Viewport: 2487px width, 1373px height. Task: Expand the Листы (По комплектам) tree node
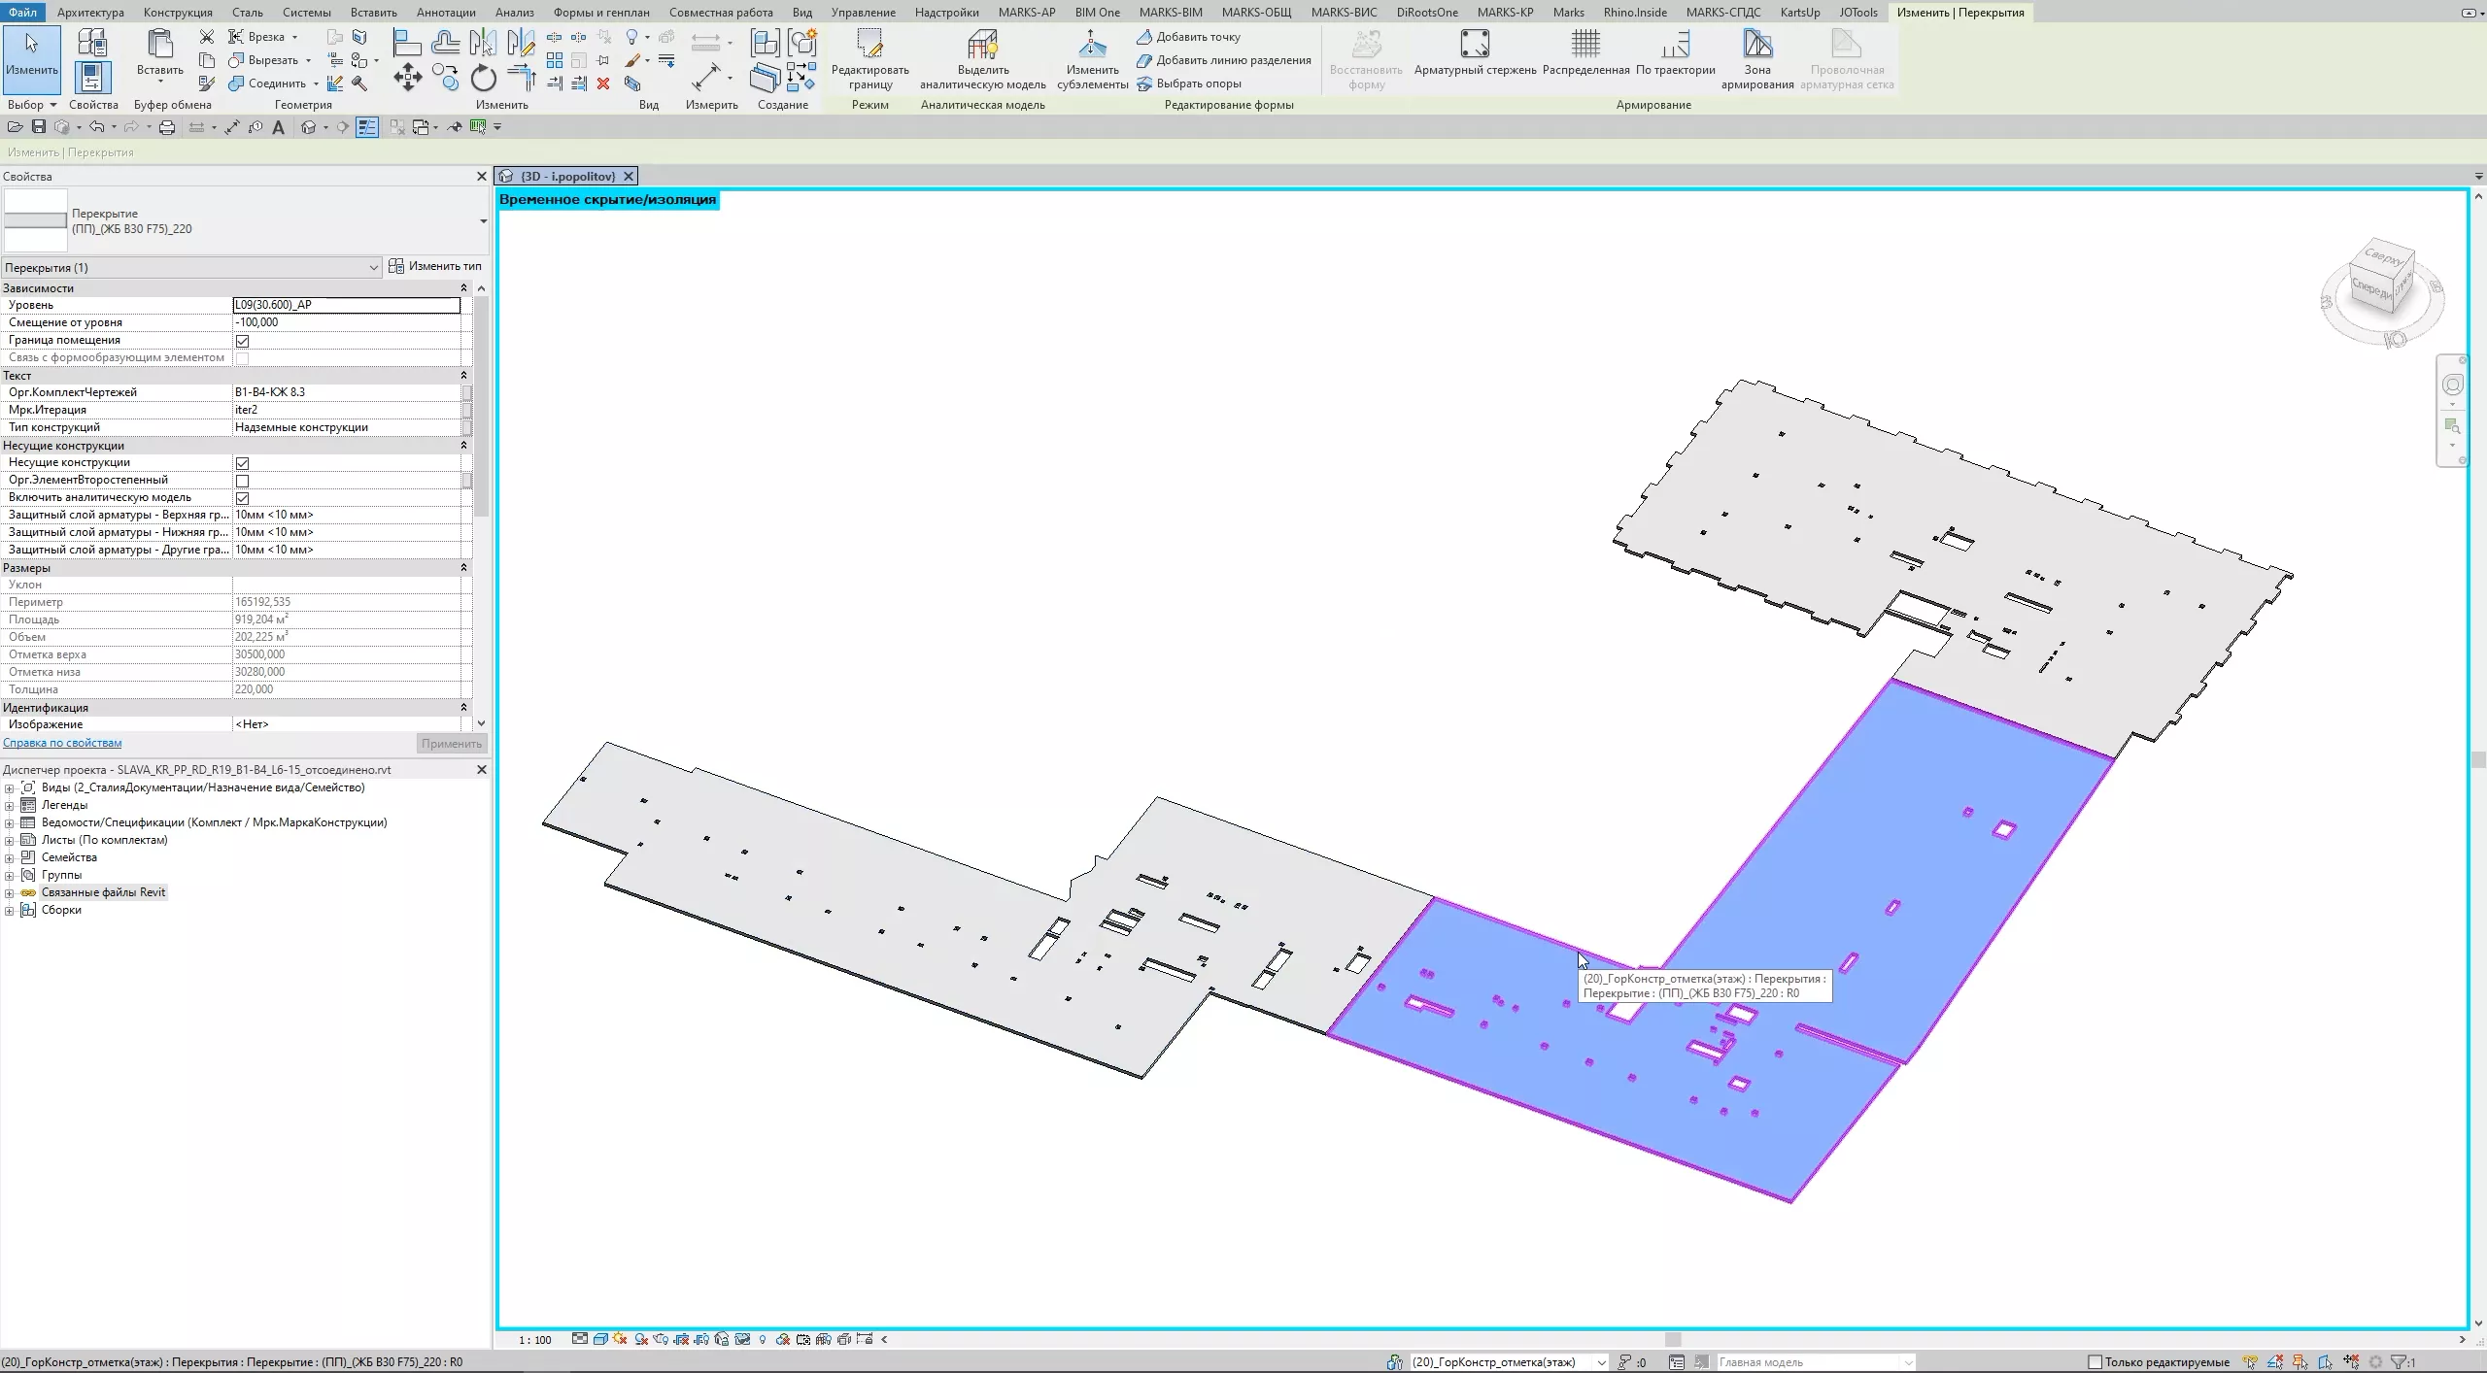10,841
